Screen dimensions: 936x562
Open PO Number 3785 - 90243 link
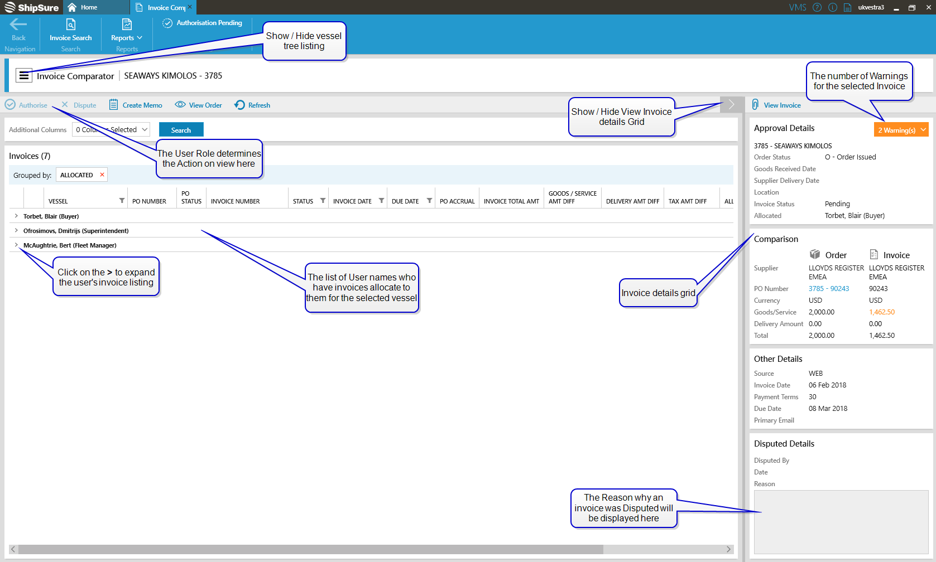[x=828, y=289]
